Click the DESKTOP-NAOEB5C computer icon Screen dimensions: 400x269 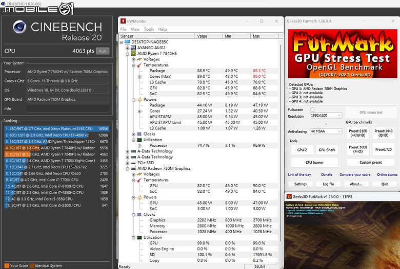(x=127, y=42)
